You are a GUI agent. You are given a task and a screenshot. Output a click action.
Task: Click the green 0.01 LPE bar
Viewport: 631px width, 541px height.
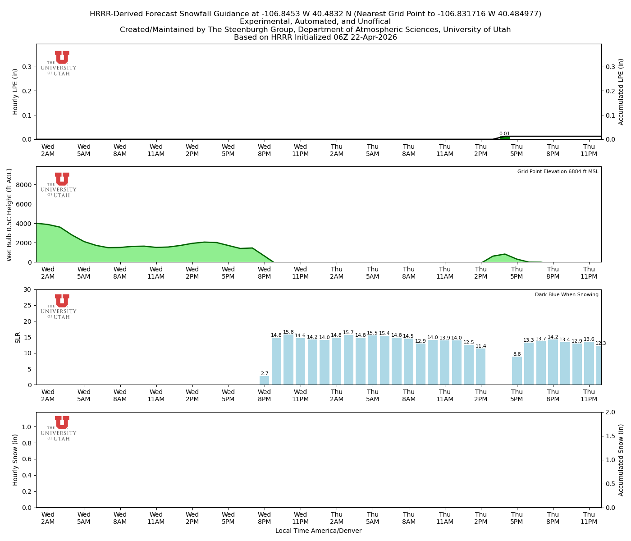tap(505, 138)
